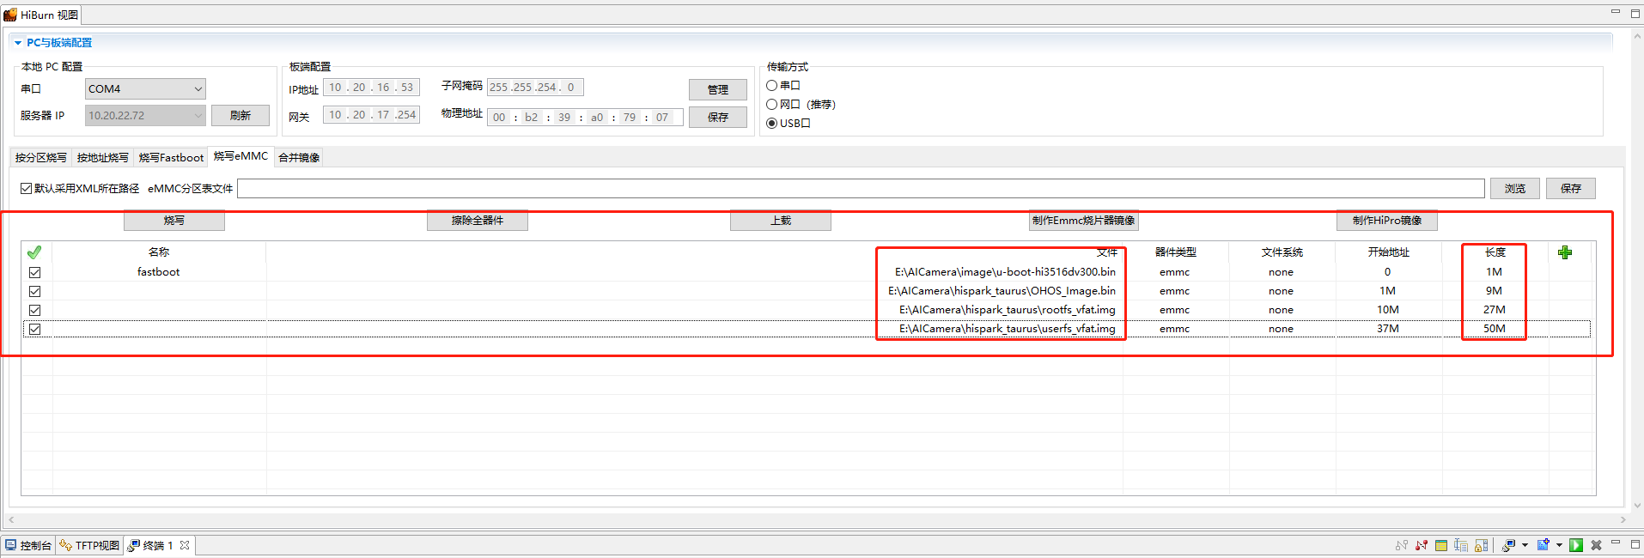
Task: Switch to 按地址烧写 tab
Action: 102,157
